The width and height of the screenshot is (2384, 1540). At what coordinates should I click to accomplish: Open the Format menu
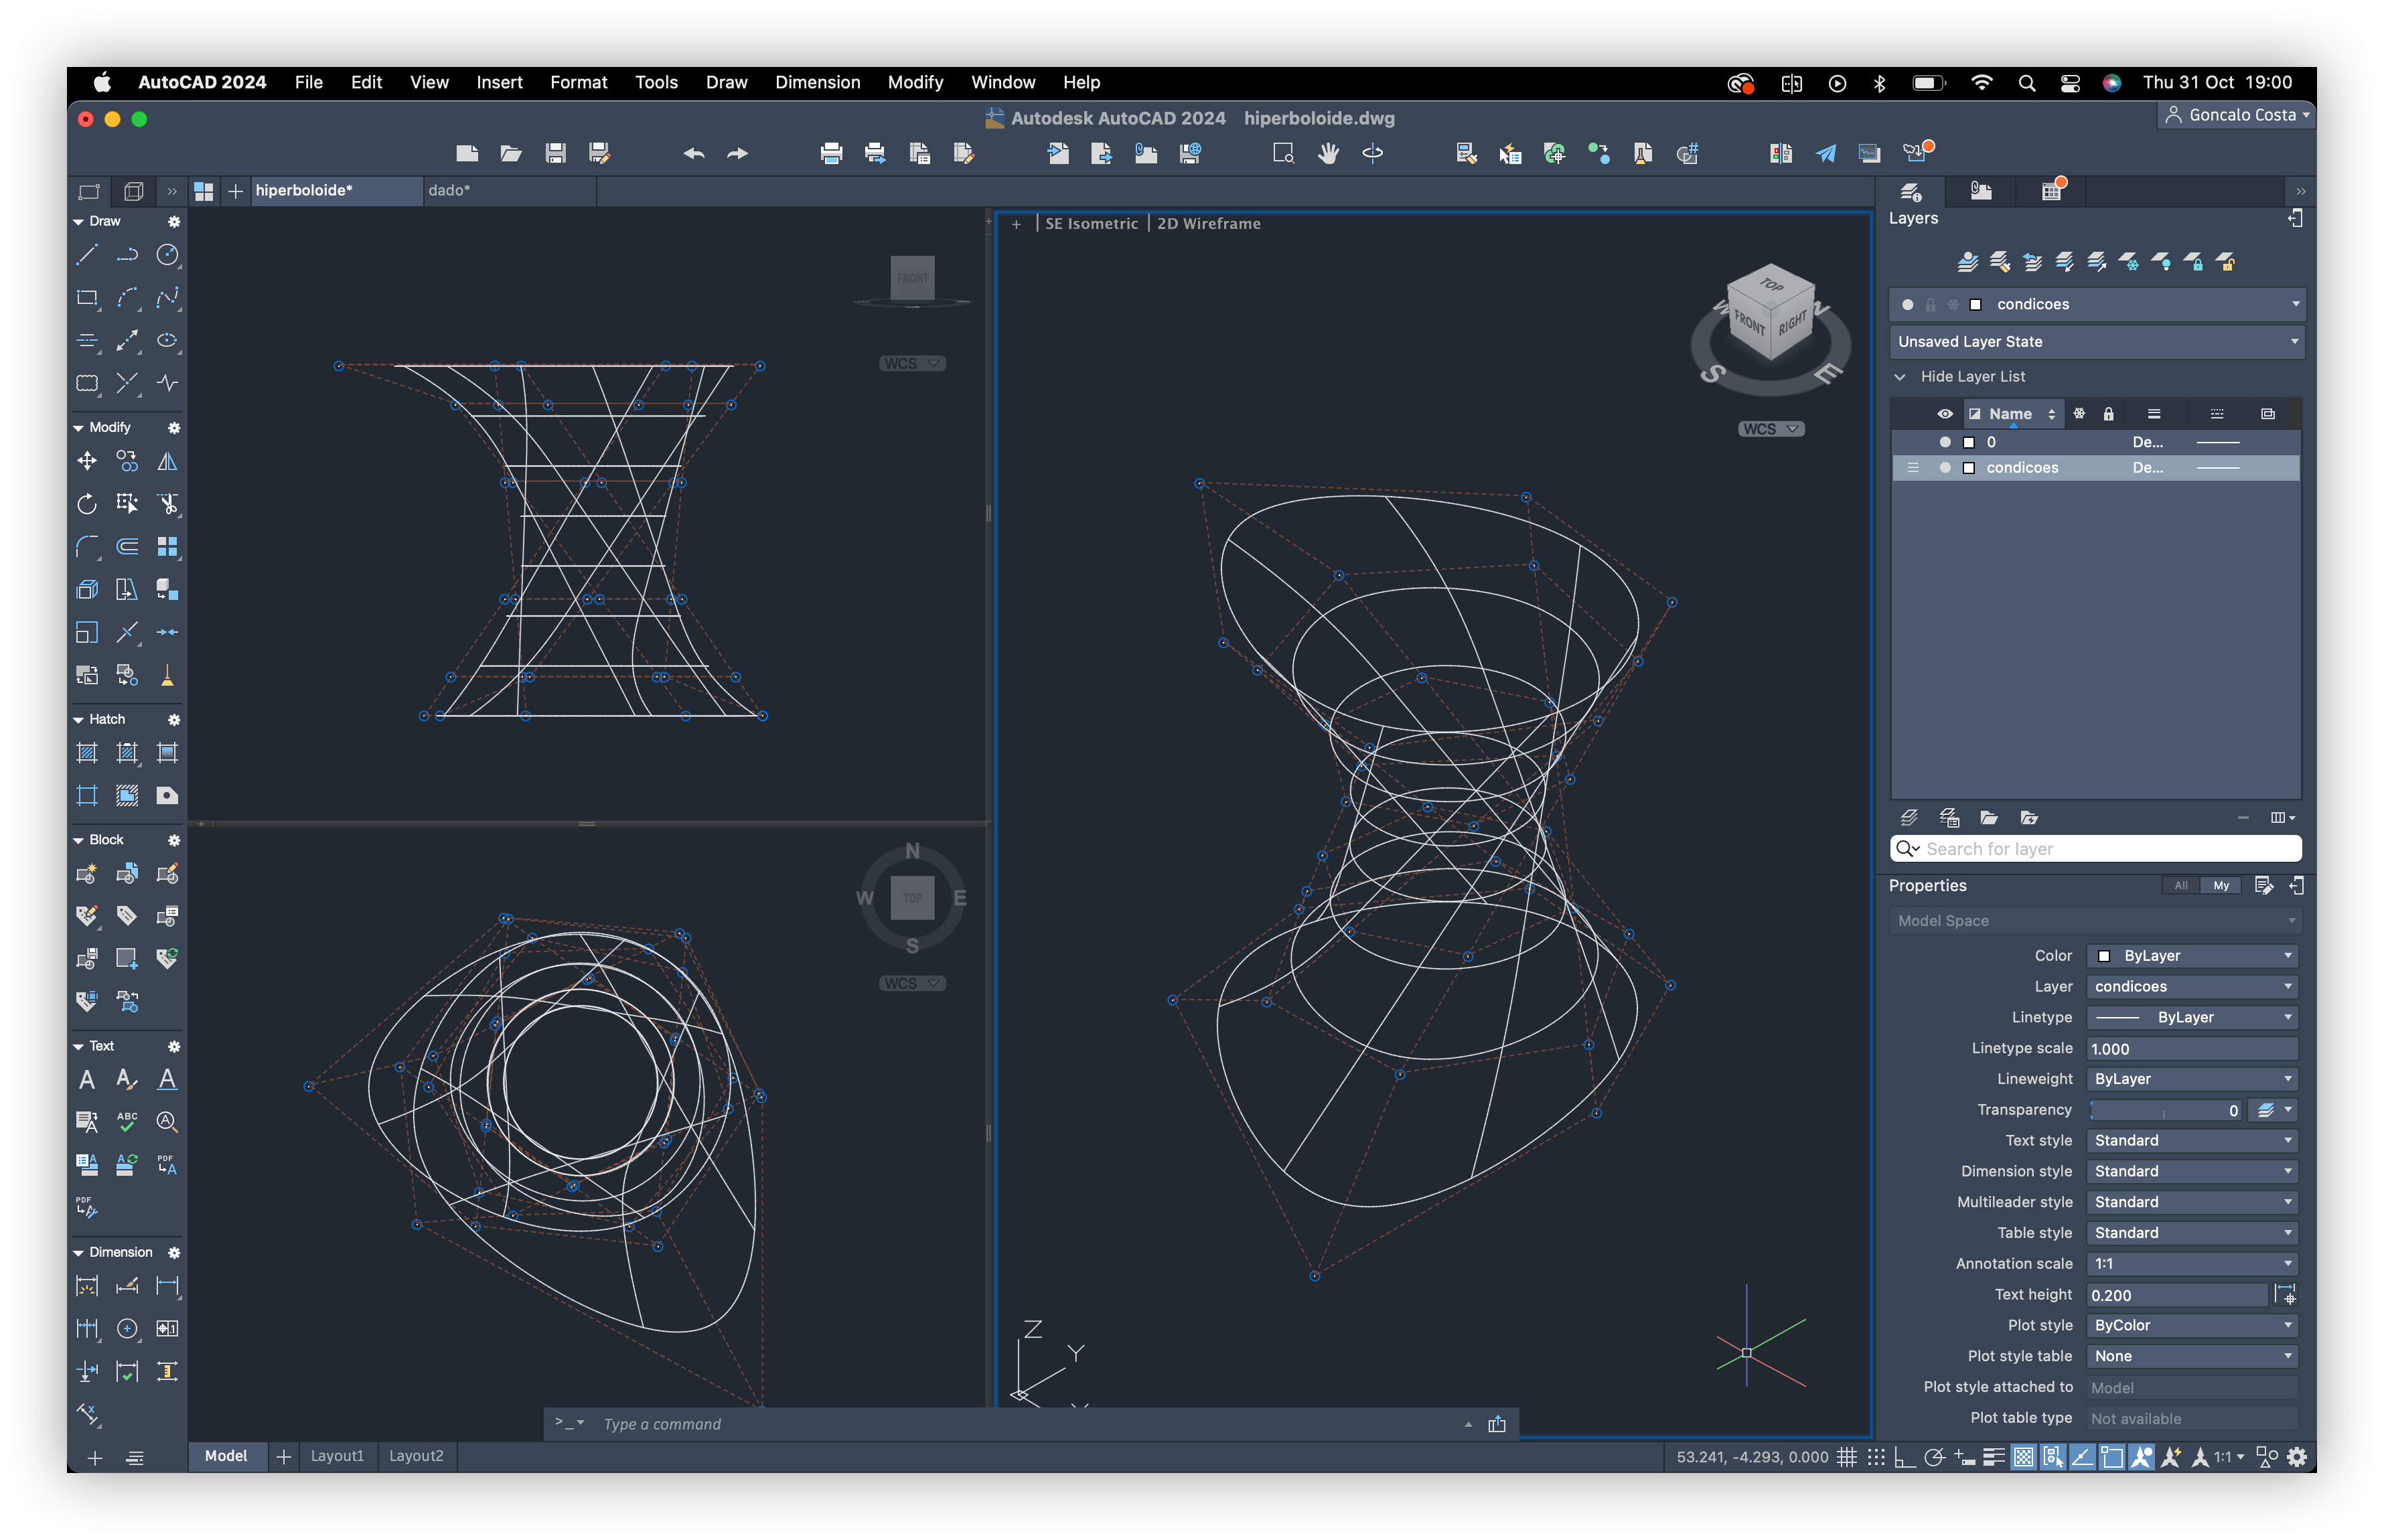578,83
